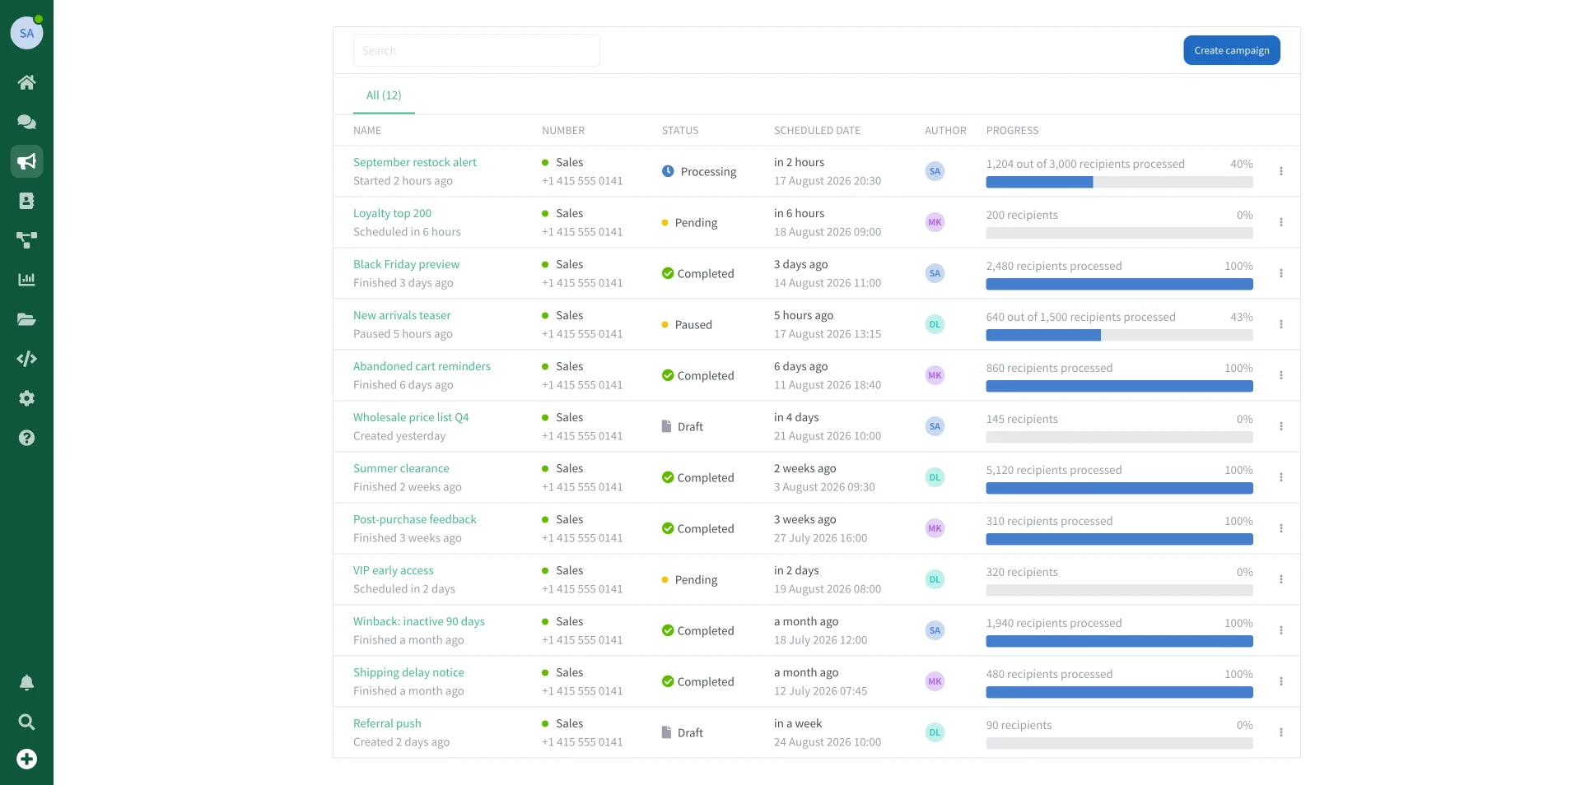Image resolution: width=1581 pixels, height=785 pixels.
Task: Open options menu for Referral push row
Action: coord(1281,732)
